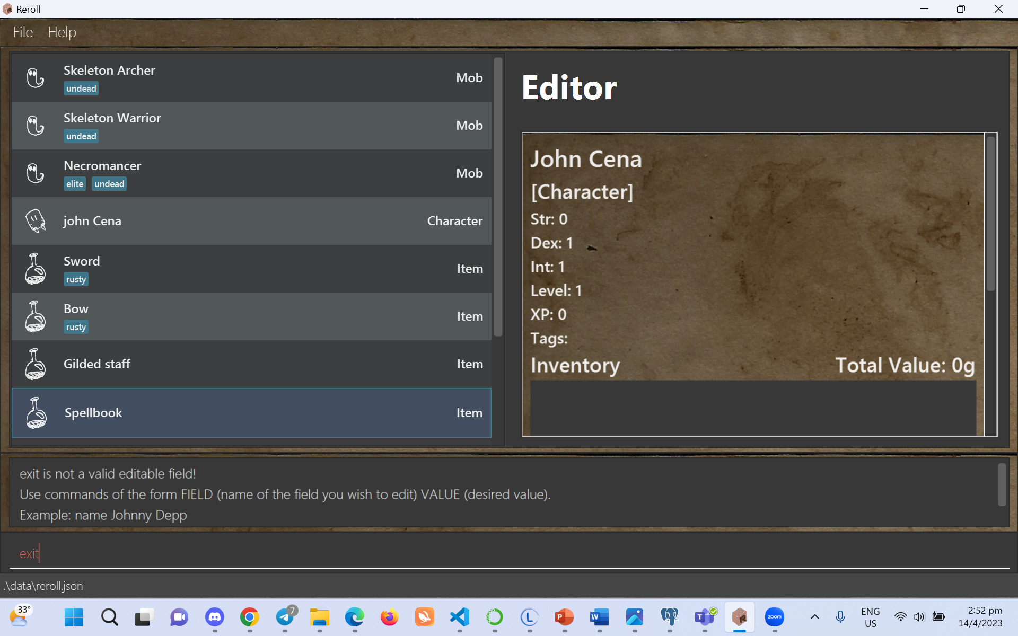
Task: Click the Necromancer mob icon
Action: point(36,173)
